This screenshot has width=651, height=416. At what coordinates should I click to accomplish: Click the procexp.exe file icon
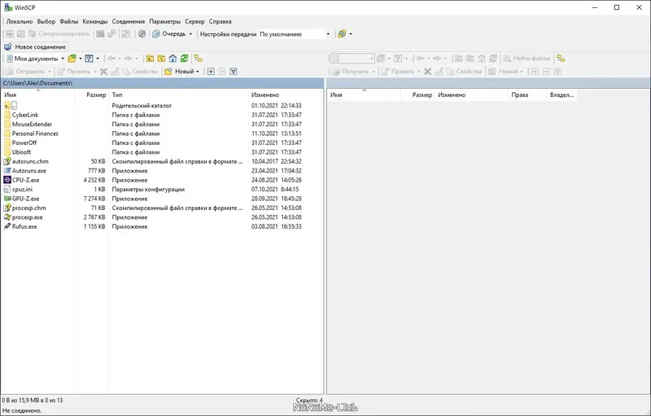click(7, 217)
